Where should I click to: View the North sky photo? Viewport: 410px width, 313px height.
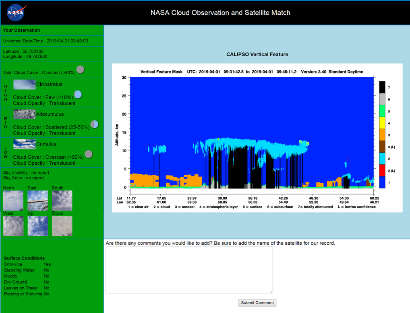click(x=13, y=200)
